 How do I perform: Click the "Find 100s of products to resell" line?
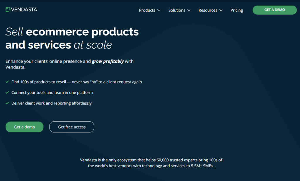(76, 82)
